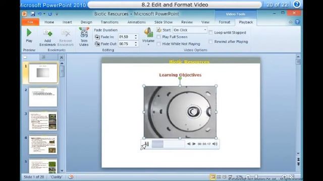Click the Fade Out value field 00.75
323x181 pixels.
[126, 44]
